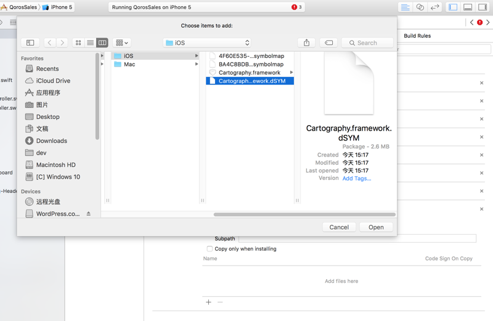493x321 pixels.
Task: Click the sidebar vertical scrollbar
Action: (x=97, y=96)
